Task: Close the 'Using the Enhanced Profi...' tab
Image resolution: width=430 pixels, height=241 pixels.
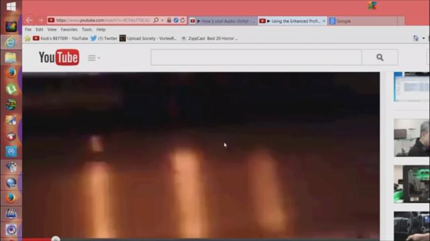Action: point(324,21)
